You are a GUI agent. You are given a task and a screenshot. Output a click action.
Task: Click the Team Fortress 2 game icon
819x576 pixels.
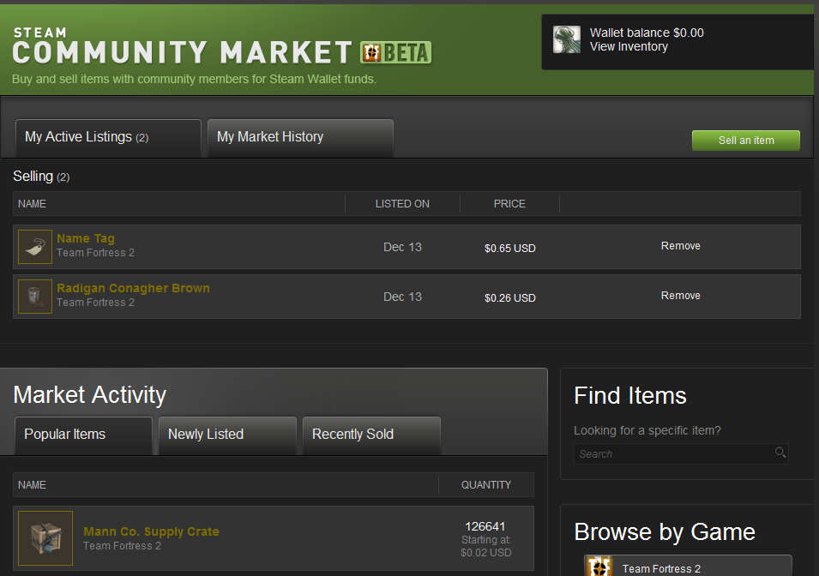point(599,567)
